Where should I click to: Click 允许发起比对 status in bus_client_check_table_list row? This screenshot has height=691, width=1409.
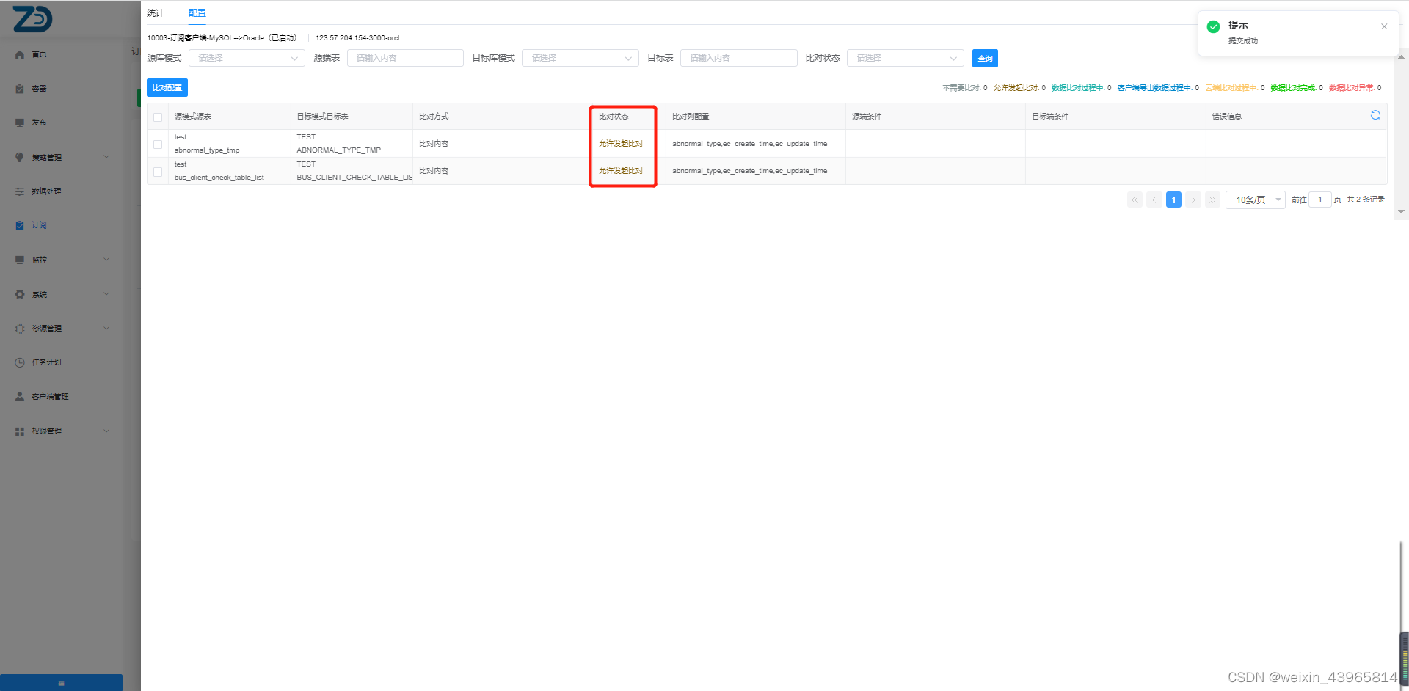click(621, 171)
